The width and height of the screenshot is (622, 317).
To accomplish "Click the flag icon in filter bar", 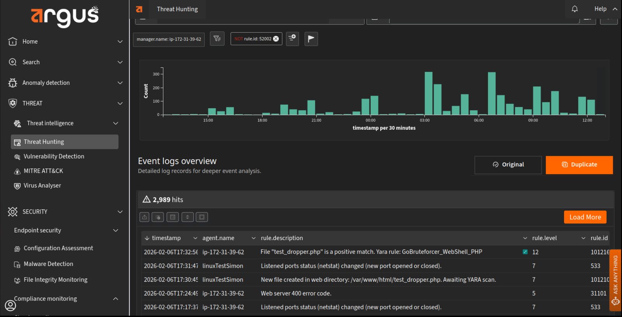I will point(311,38).
